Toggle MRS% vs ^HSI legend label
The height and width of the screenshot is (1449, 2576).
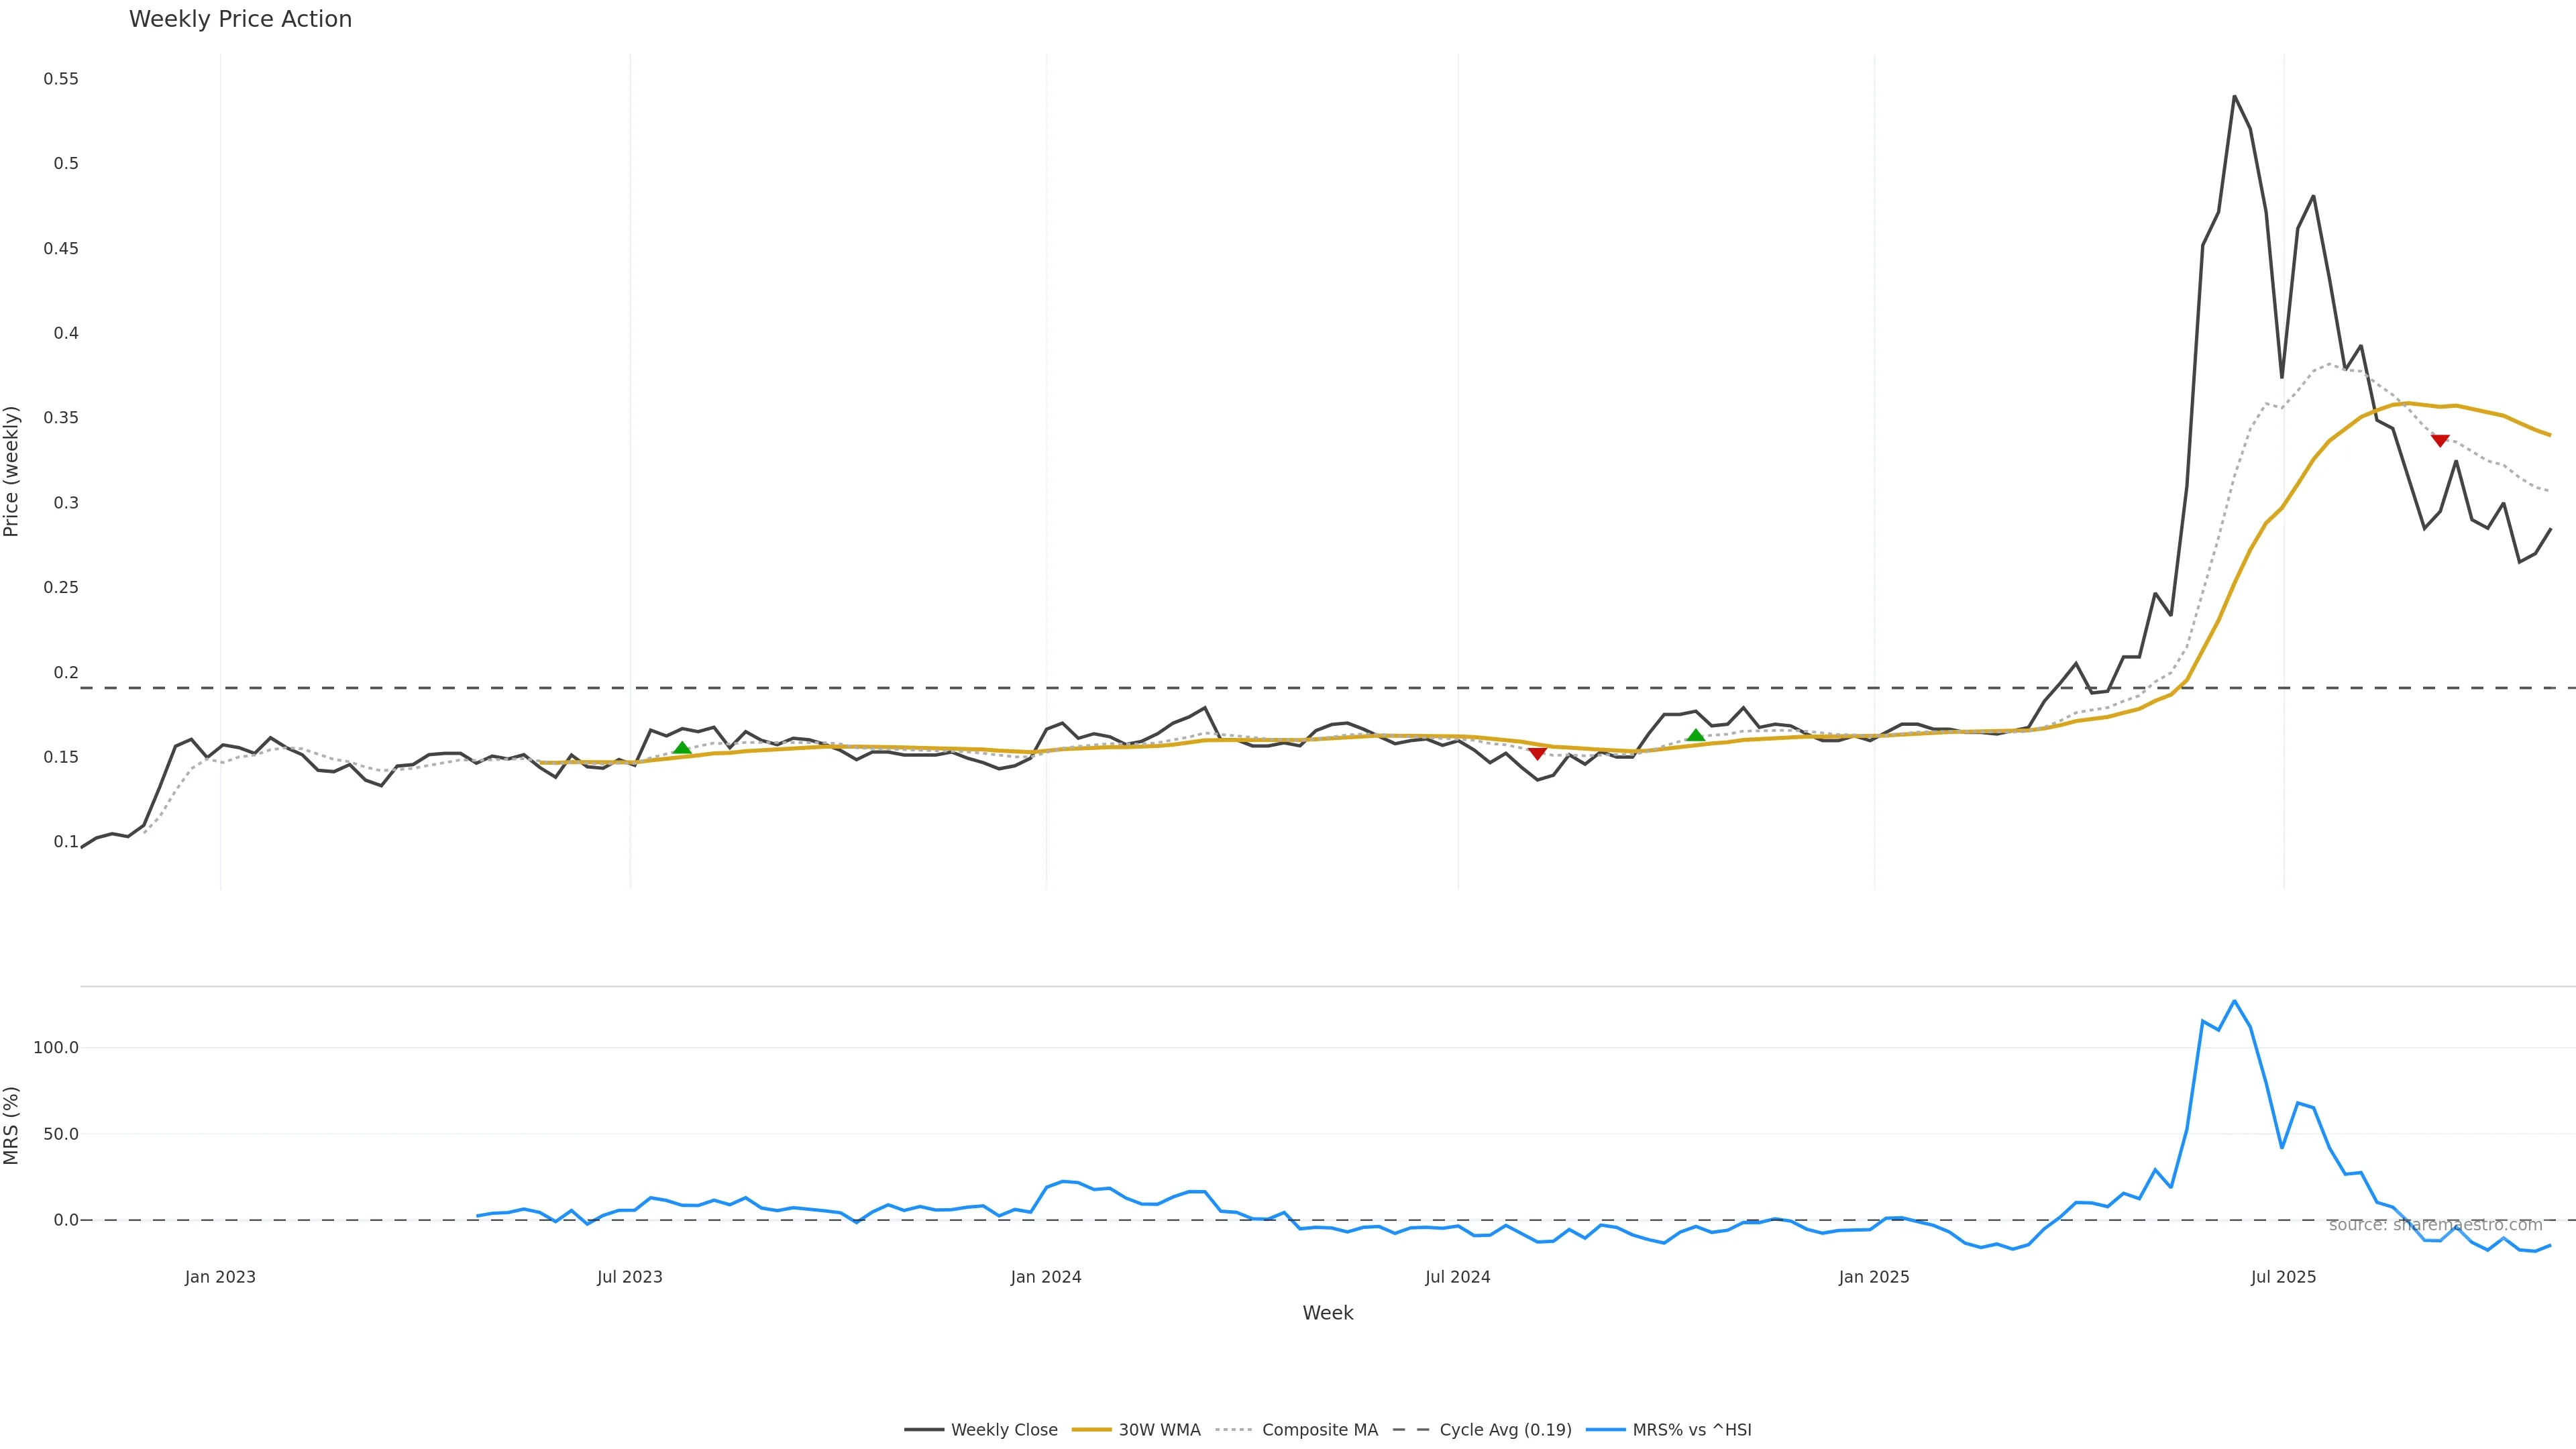1691,1430
